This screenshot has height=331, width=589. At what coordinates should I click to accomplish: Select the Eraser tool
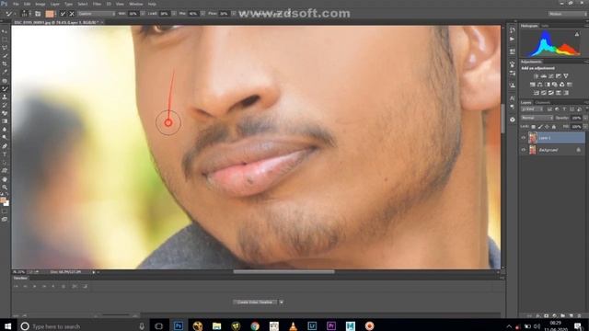coord(5,113)
